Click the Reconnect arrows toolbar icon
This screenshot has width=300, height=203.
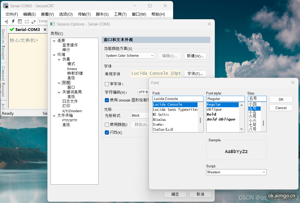pyautogui.click(x=27, y=22)
